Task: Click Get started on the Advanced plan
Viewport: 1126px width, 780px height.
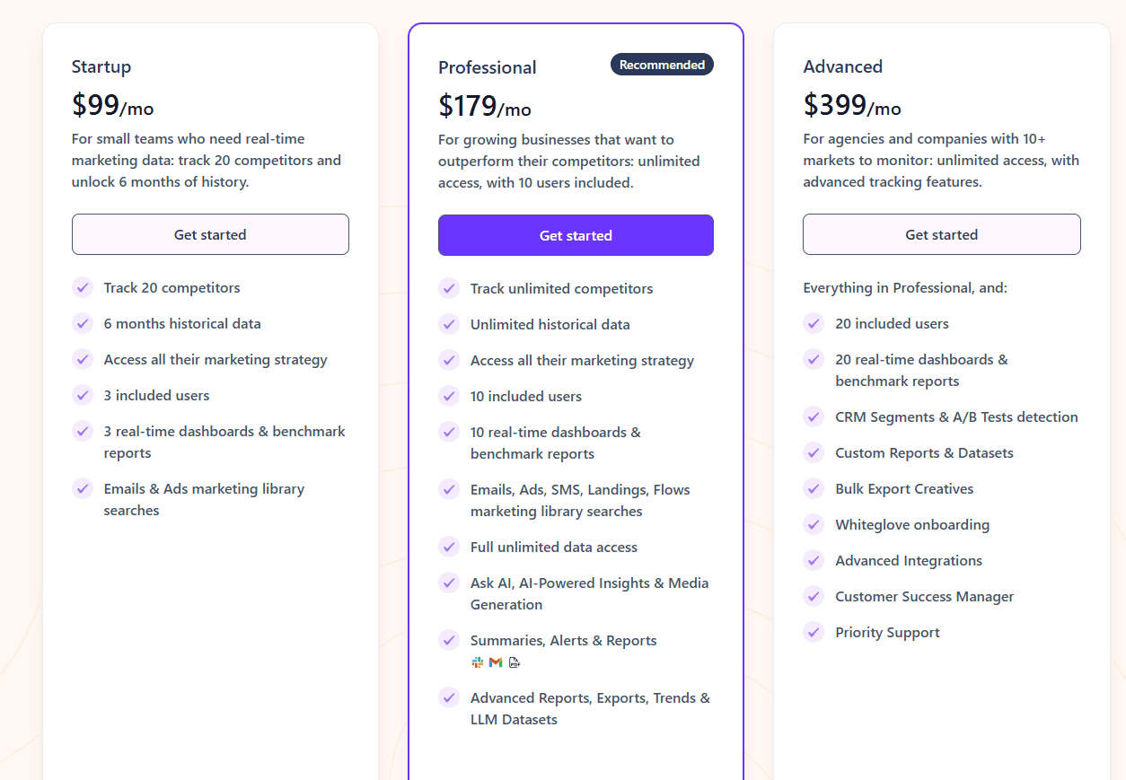Action: [x=941, y=234]
